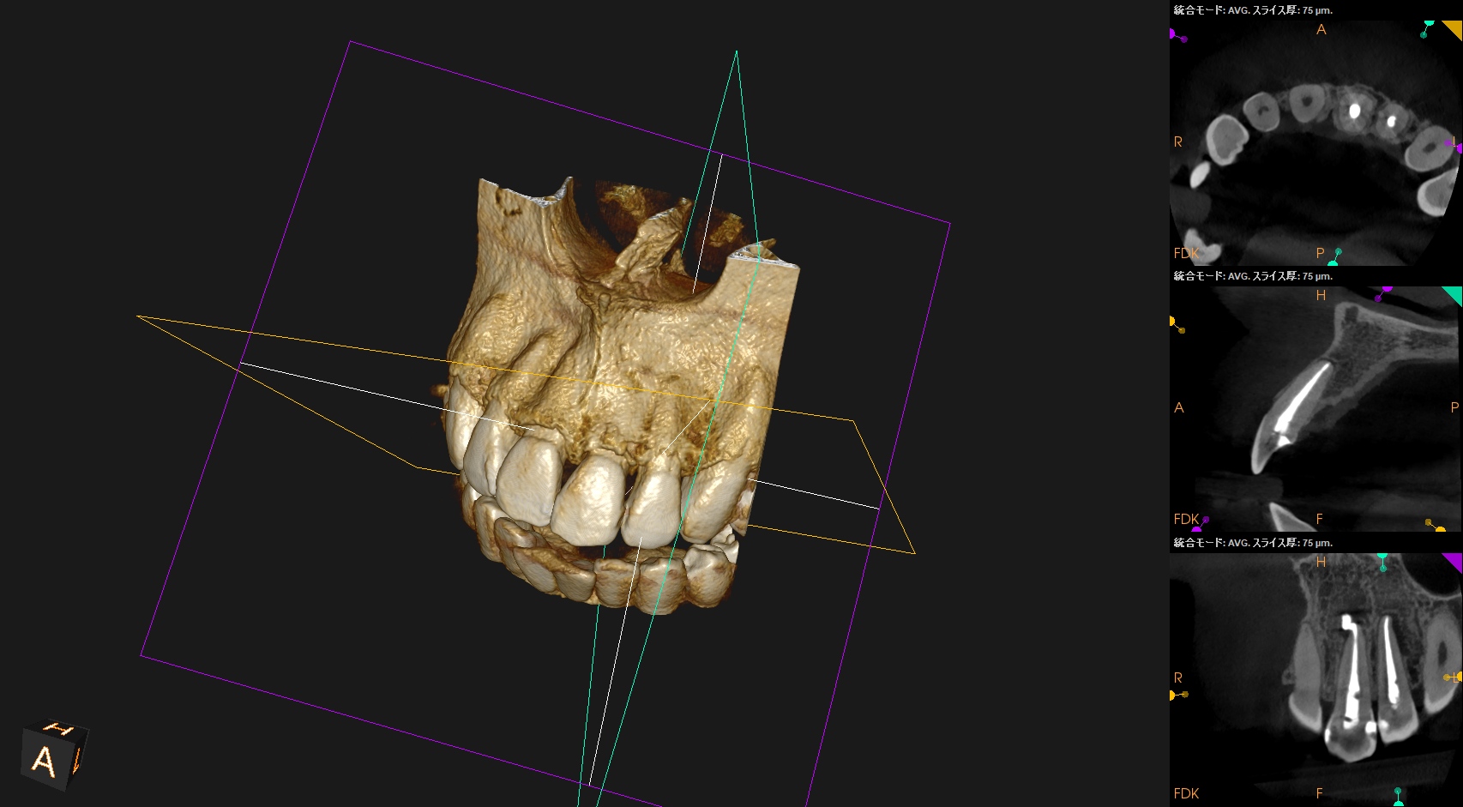Select purple handle beside FDK in sagittal view
The height and width of the screenshot is (807, 1463).
tap(1201, 524)
